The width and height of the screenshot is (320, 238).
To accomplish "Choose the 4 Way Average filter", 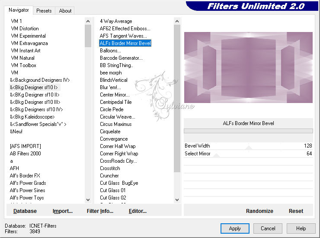I will (x=116, y=21).
